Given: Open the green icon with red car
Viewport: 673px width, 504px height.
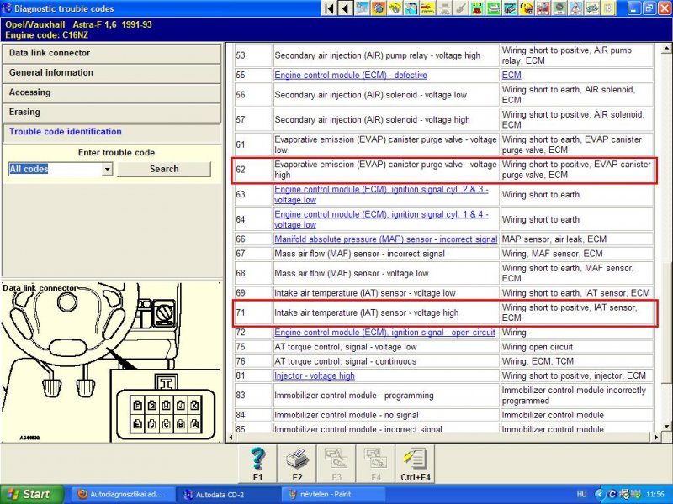Looking at the screenshot, I should point(477,8).
